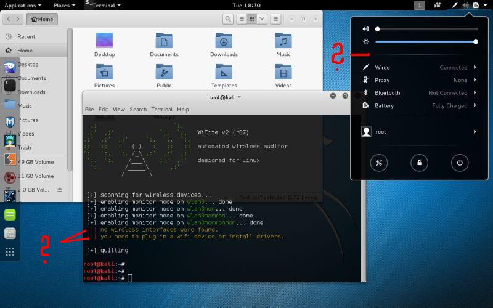493x308 pixels.
Task: Show all applications grid in dock
Action: tap(10, 251)
